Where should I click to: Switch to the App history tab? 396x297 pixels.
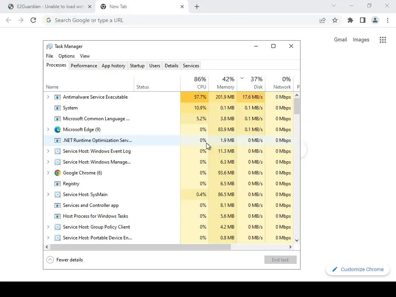(113, 66)
